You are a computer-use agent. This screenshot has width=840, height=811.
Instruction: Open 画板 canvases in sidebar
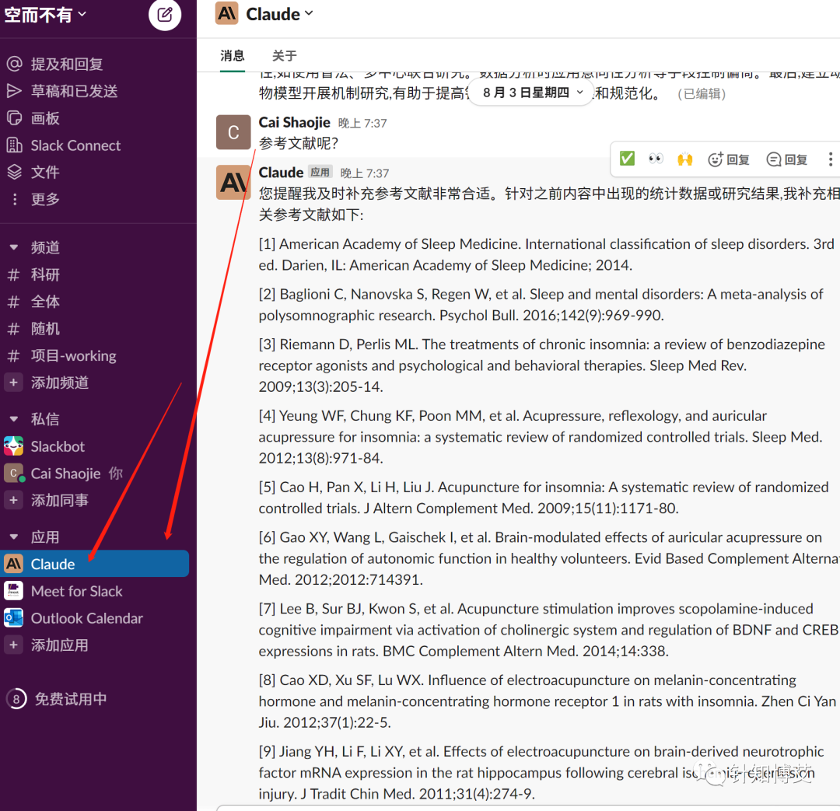[x=45, y=118]
